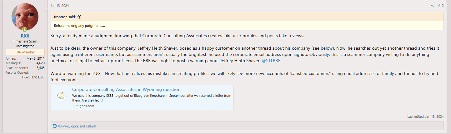This screenshot has height=134, width=451.
Task: Click the share icon on the post
Action: tap(433, 6)
